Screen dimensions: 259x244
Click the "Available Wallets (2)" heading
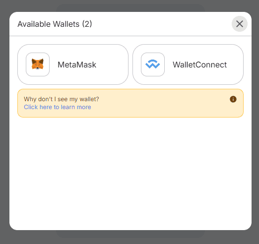point(55,24)
